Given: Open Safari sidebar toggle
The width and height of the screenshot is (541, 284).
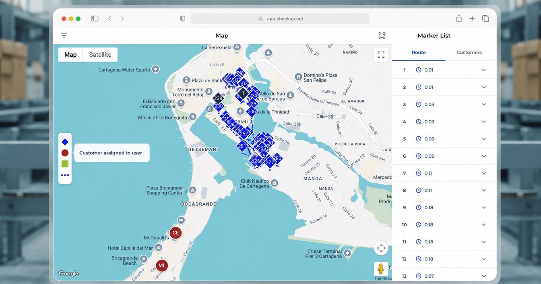Looking at the screenshot, I should click(x=95, y=19).
